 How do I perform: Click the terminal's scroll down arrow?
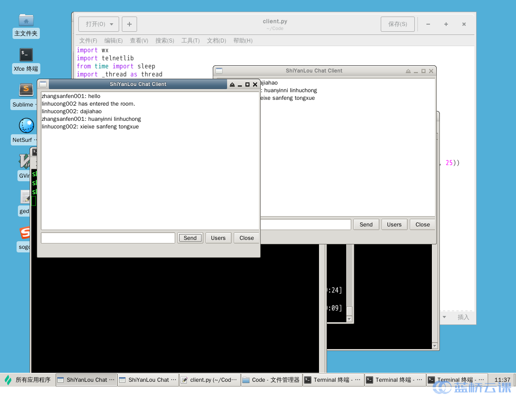(x=434, y=346)
